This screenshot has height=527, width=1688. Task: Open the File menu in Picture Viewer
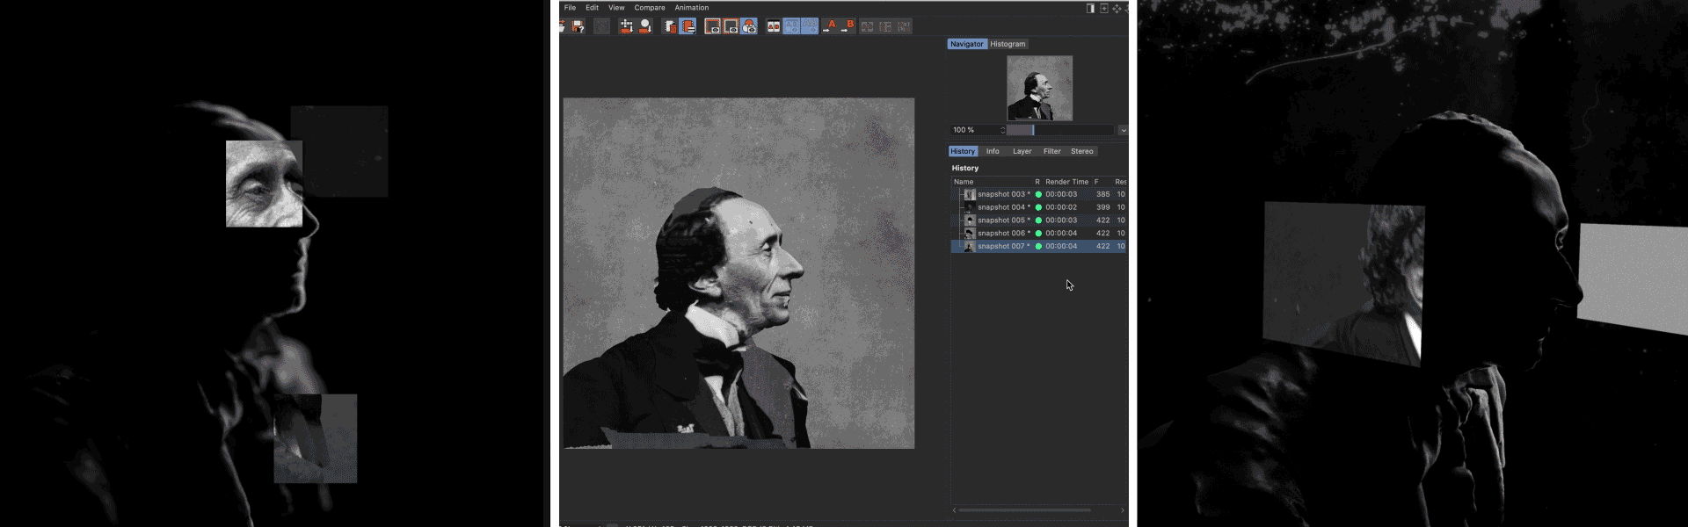[x=570, y=8]
